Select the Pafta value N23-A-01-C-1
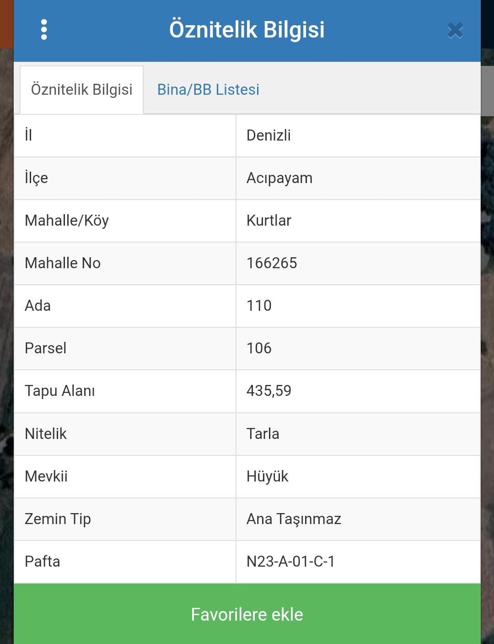The height and width of the screenshot is (644, 494). 290,562
